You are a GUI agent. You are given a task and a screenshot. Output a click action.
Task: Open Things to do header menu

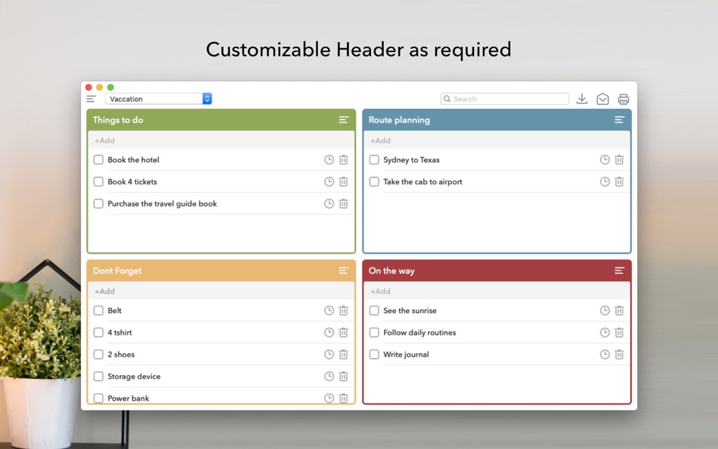point(344,120)
